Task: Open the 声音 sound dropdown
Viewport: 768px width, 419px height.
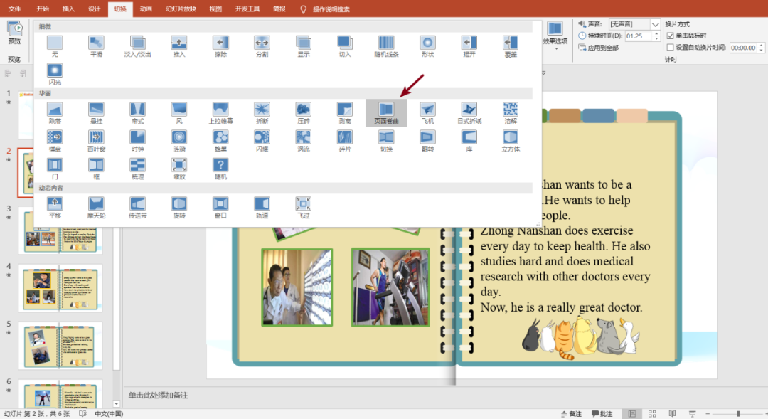Action: pyautogui.click(x=655, y=24)
